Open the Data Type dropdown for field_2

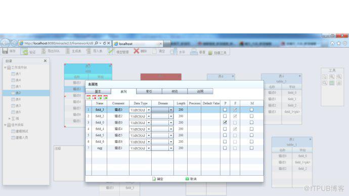149,116
